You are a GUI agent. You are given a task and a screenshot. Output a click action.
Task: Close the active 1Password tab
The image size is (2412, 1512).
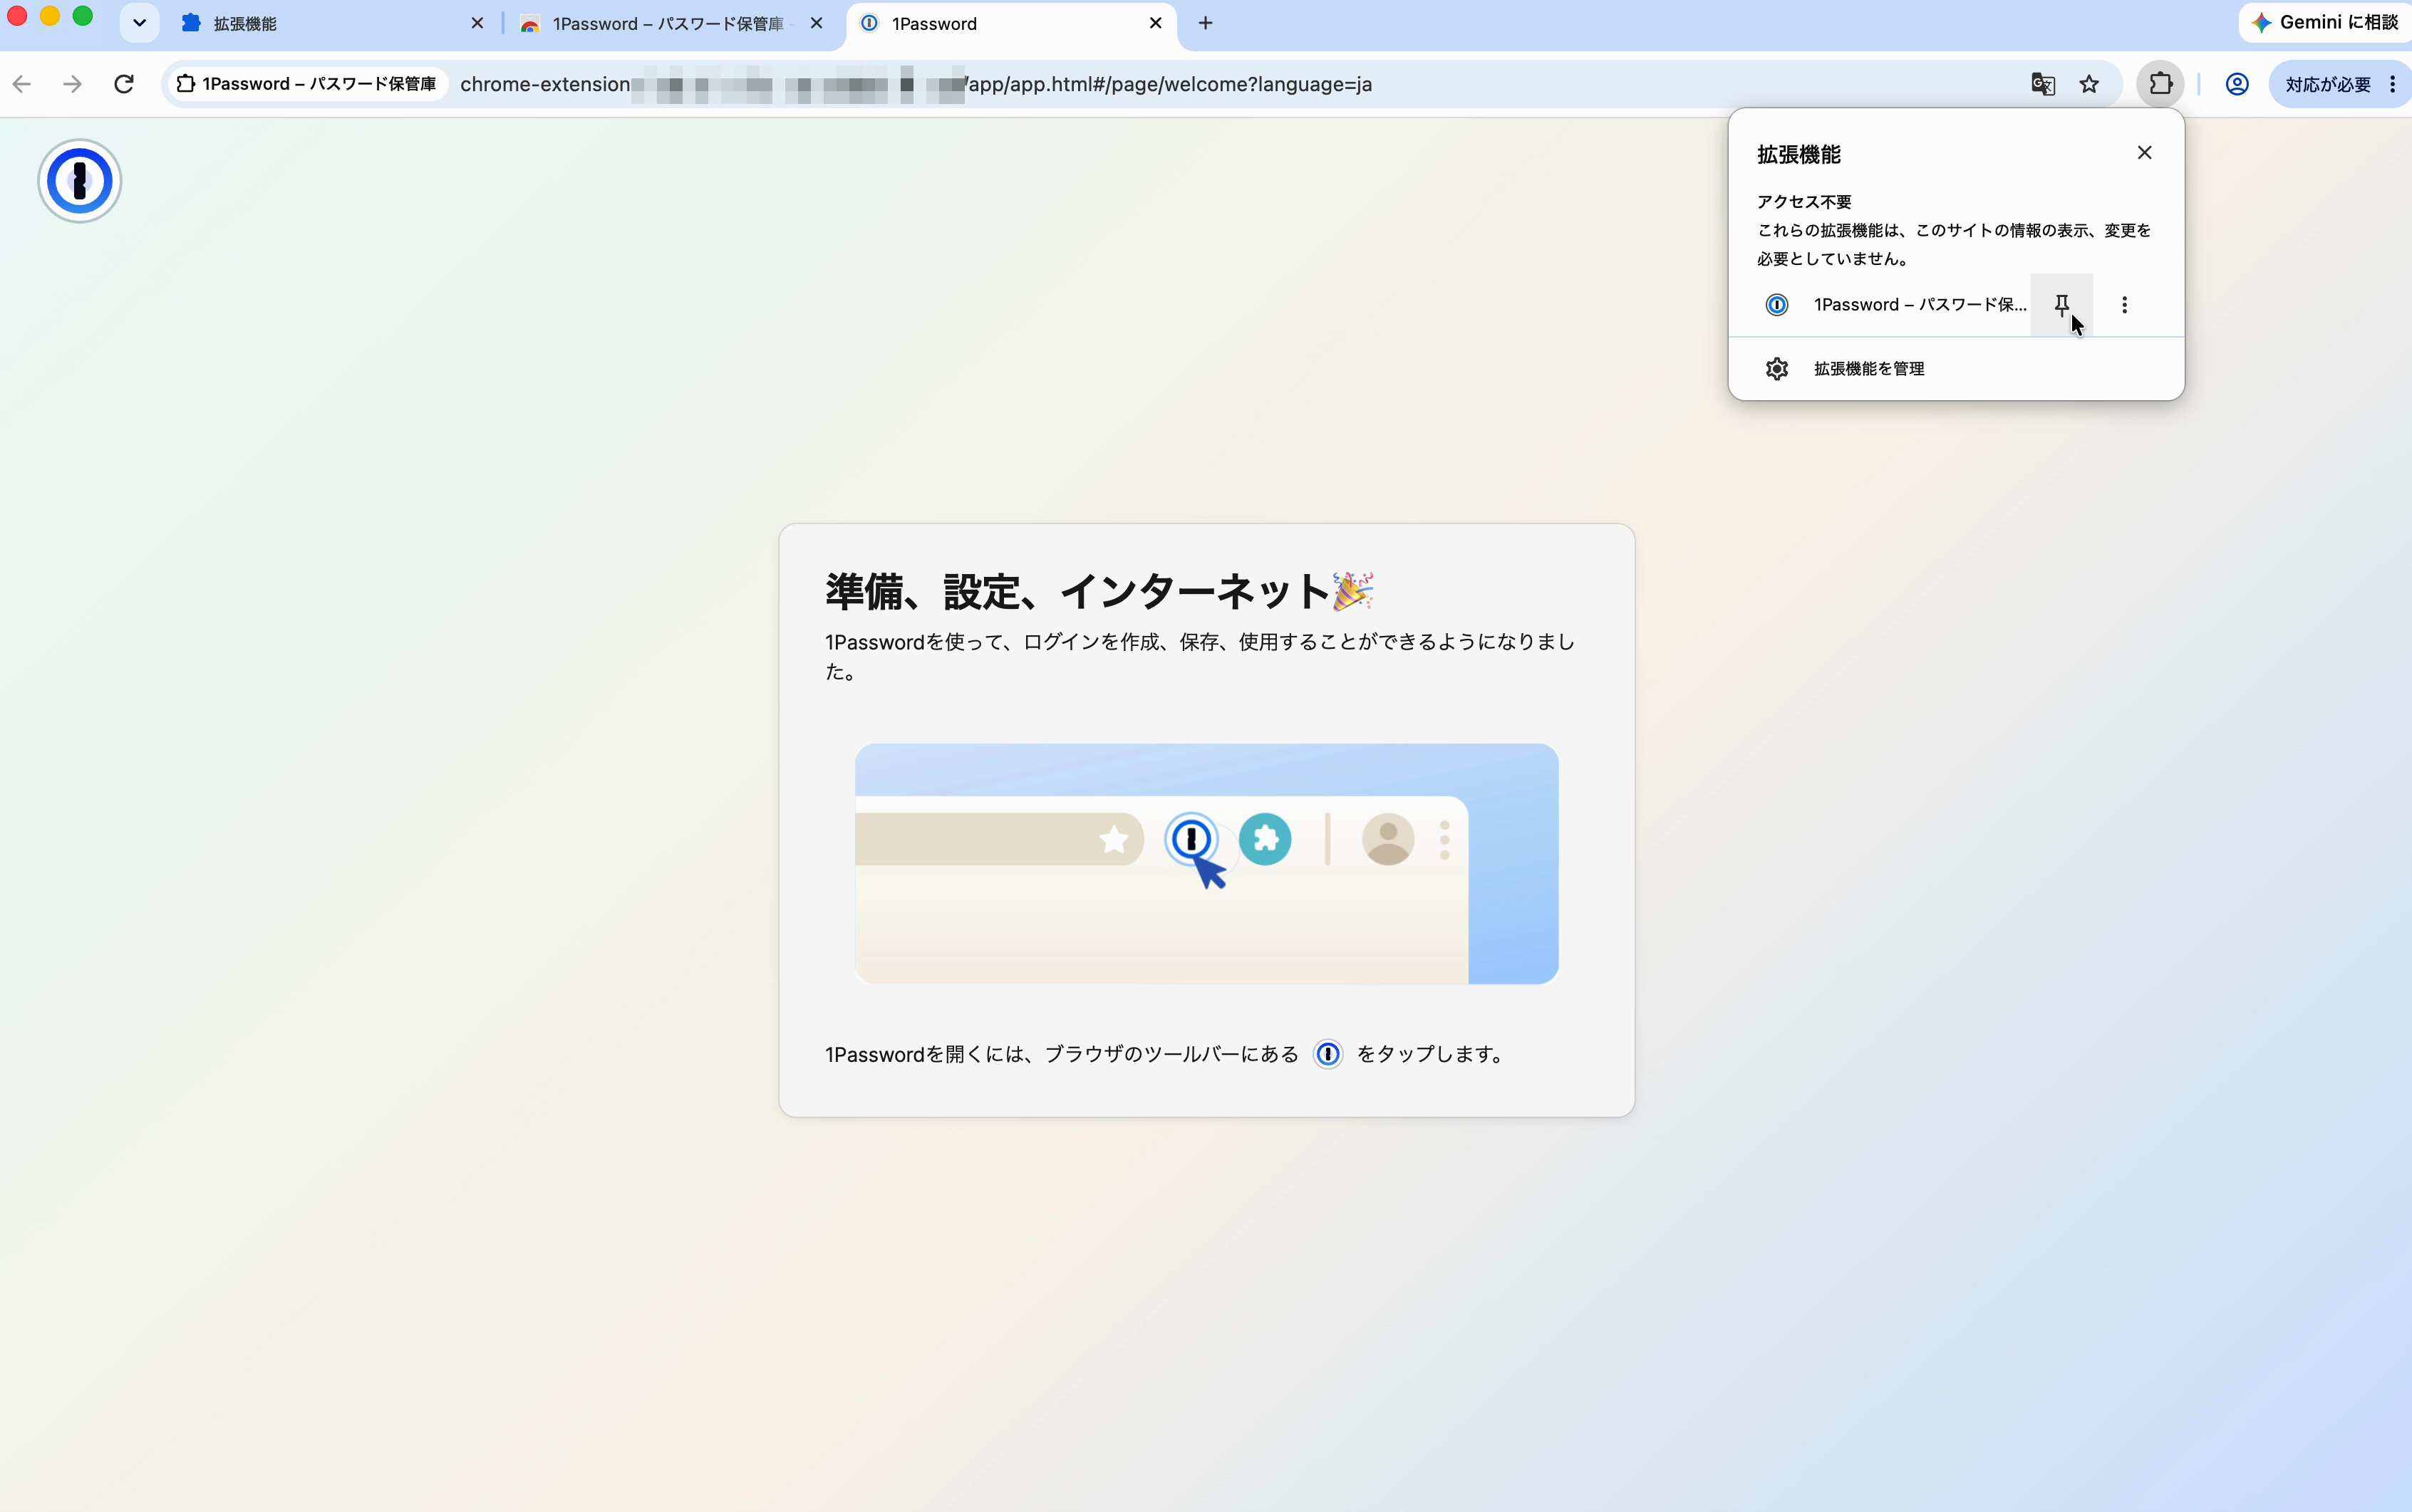click(x=1156, y=23)
